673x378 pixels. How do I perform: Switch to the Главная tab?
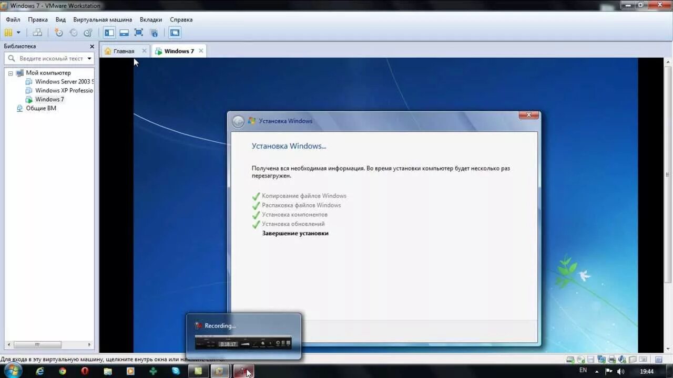(124, 51)
